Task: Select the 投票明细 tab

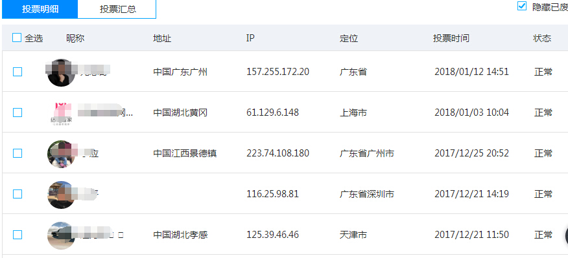Action: point(40,9)
